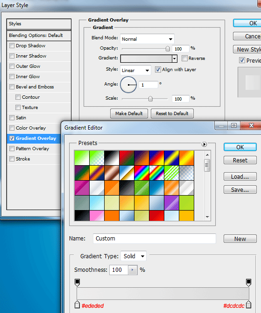Enable the Bevel and Emboss checkbox
Screen dimensions: 261x313
click(12, 87)
